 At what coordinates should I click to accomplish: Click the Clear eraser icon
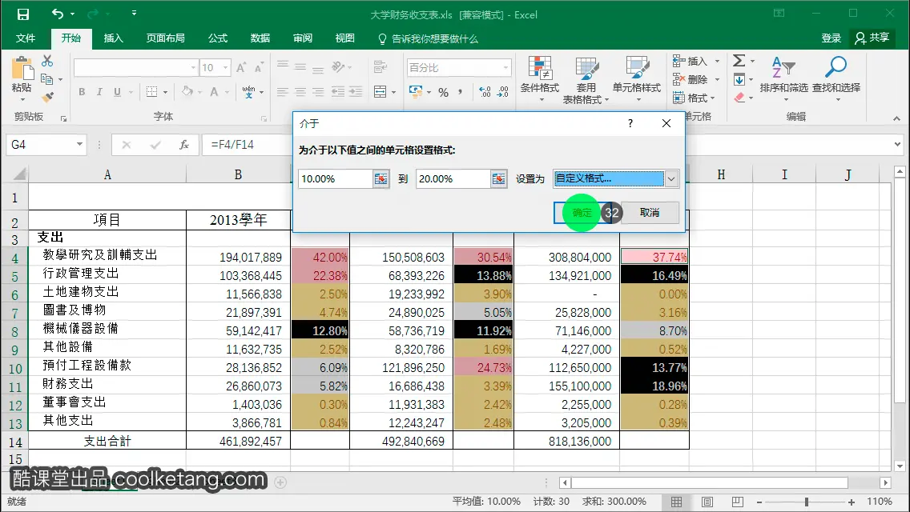[739, 98]
